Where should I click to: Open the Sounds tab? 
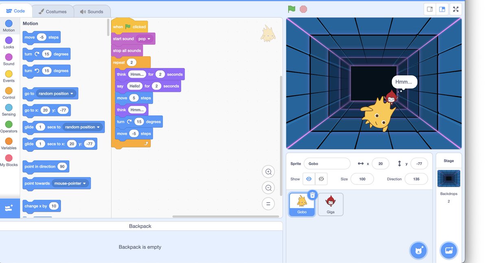(x=92, y=11)
